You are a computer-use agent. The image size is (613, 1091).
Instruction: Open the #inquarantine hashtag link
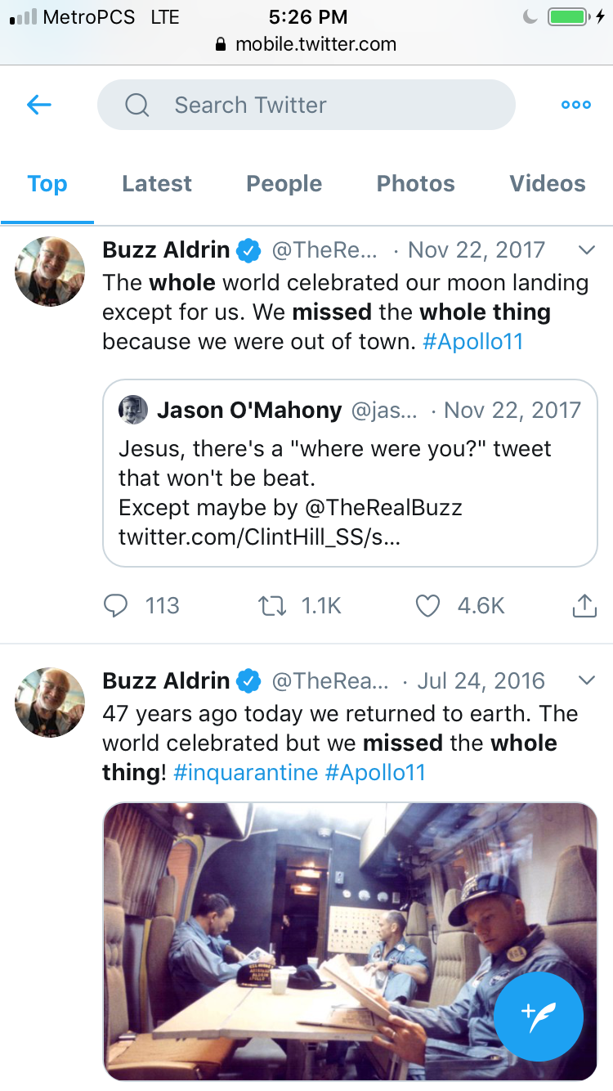tap(246, 772)
